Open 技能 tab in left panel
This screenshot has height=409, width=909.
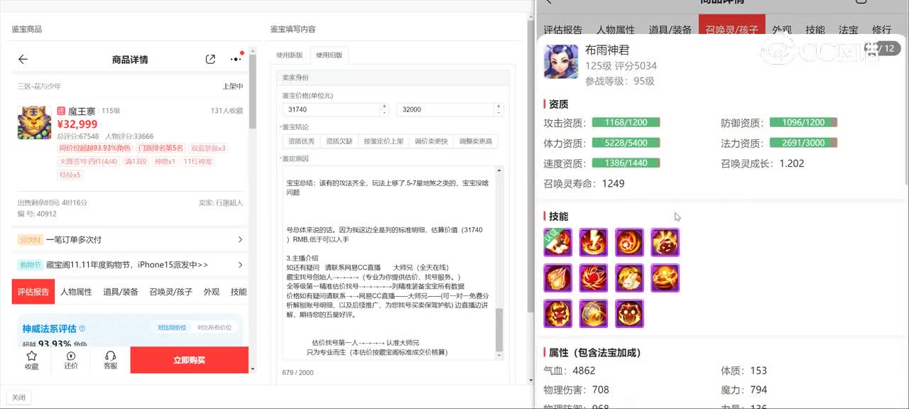click(239, 292)
